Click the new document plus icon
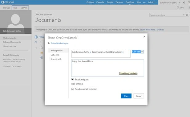Viewport: 190px width, 117px height. tap(36, 37)
